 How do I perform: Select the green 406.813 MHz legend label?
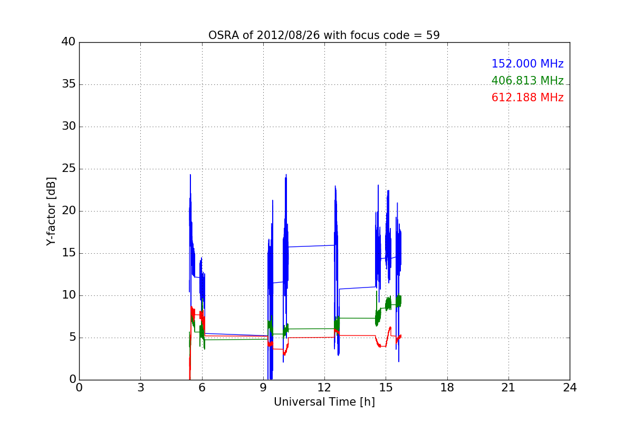tap(527, 81)
